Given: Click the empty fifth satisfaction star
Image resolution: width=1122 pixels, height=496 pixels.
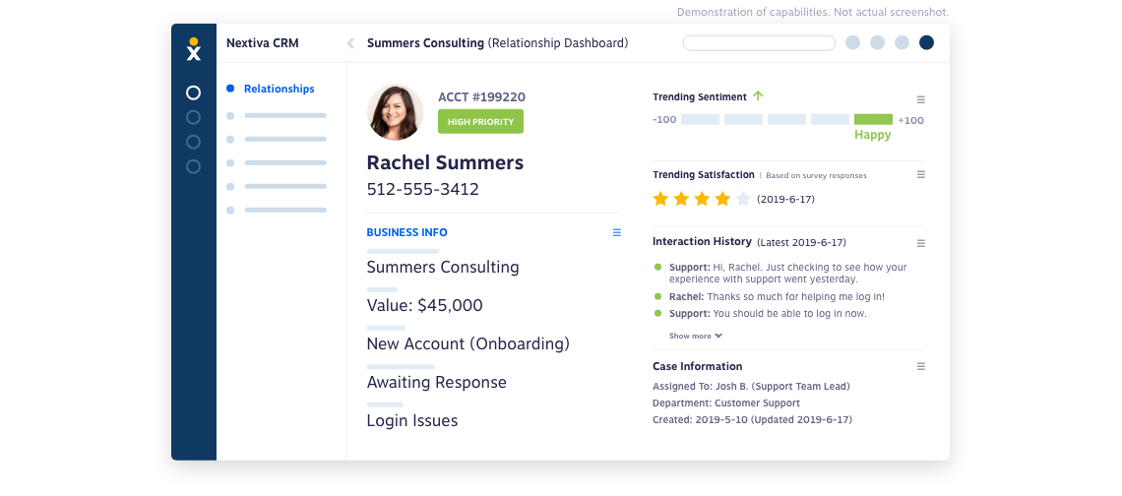Looking at the screenshot, I should coord(743,199).
